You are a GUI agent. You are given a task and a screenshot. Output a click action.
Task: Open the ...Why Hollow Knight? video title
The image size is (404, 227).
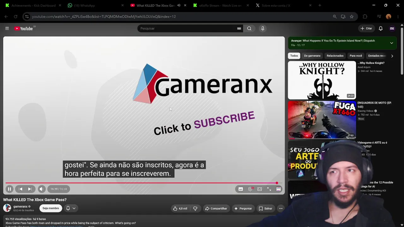click(x=371, y=63)
